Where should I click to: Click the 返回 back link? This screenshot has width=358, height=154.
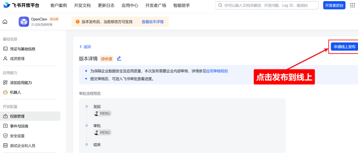coord(85,47)
